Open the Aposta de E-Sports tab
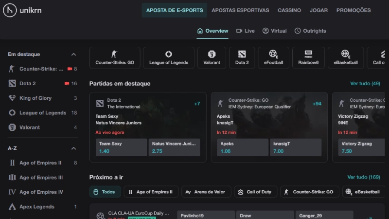 175,10
